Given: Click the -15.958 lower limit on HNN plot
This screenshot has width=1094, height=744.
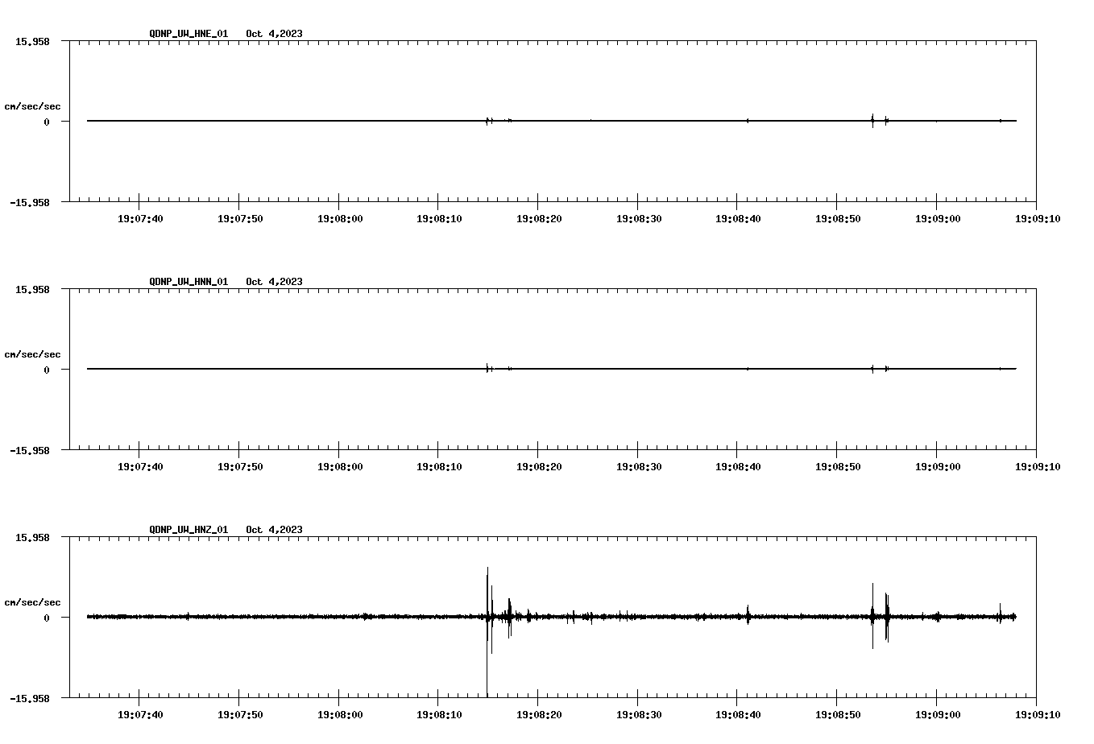Looking at the screenshot, I should click(x=30, y=451).
